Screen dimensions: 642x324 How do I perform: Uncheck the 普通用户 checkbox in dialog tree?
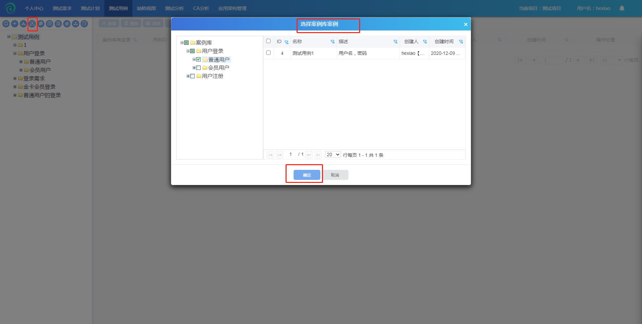(199, 60)
